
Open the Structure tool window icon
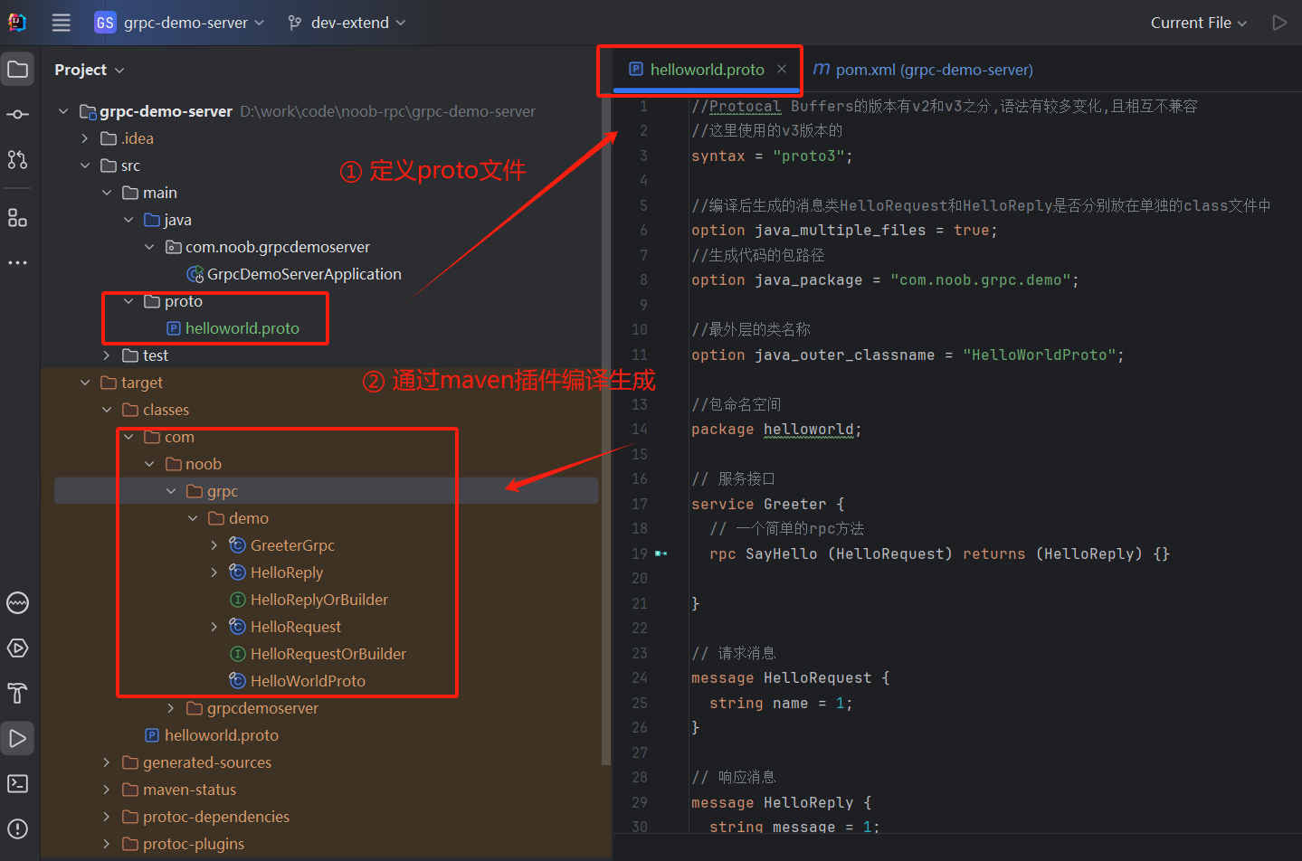(x=17, y=218)
